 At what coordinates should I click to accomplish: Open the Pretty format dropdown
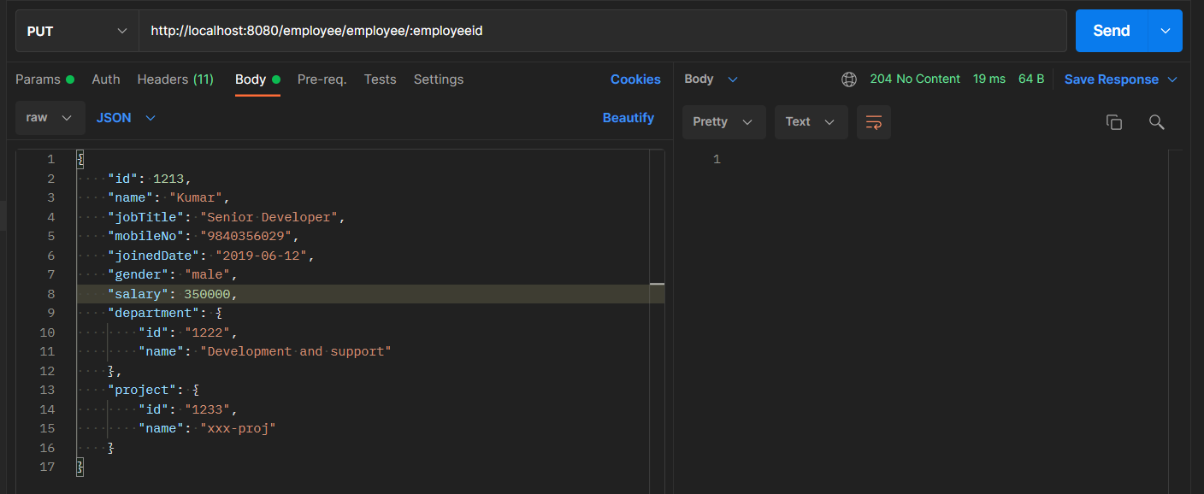(x=723, y=121)
